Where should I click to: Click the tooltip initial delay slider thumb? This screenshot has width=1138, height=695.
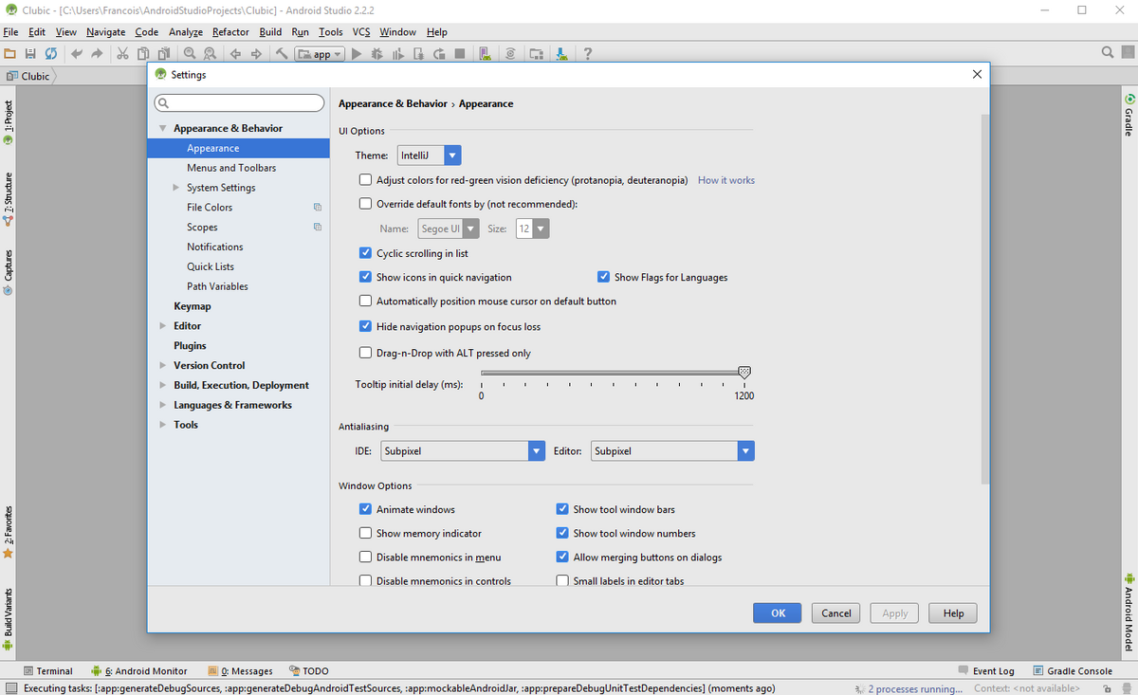coord(744,373)
